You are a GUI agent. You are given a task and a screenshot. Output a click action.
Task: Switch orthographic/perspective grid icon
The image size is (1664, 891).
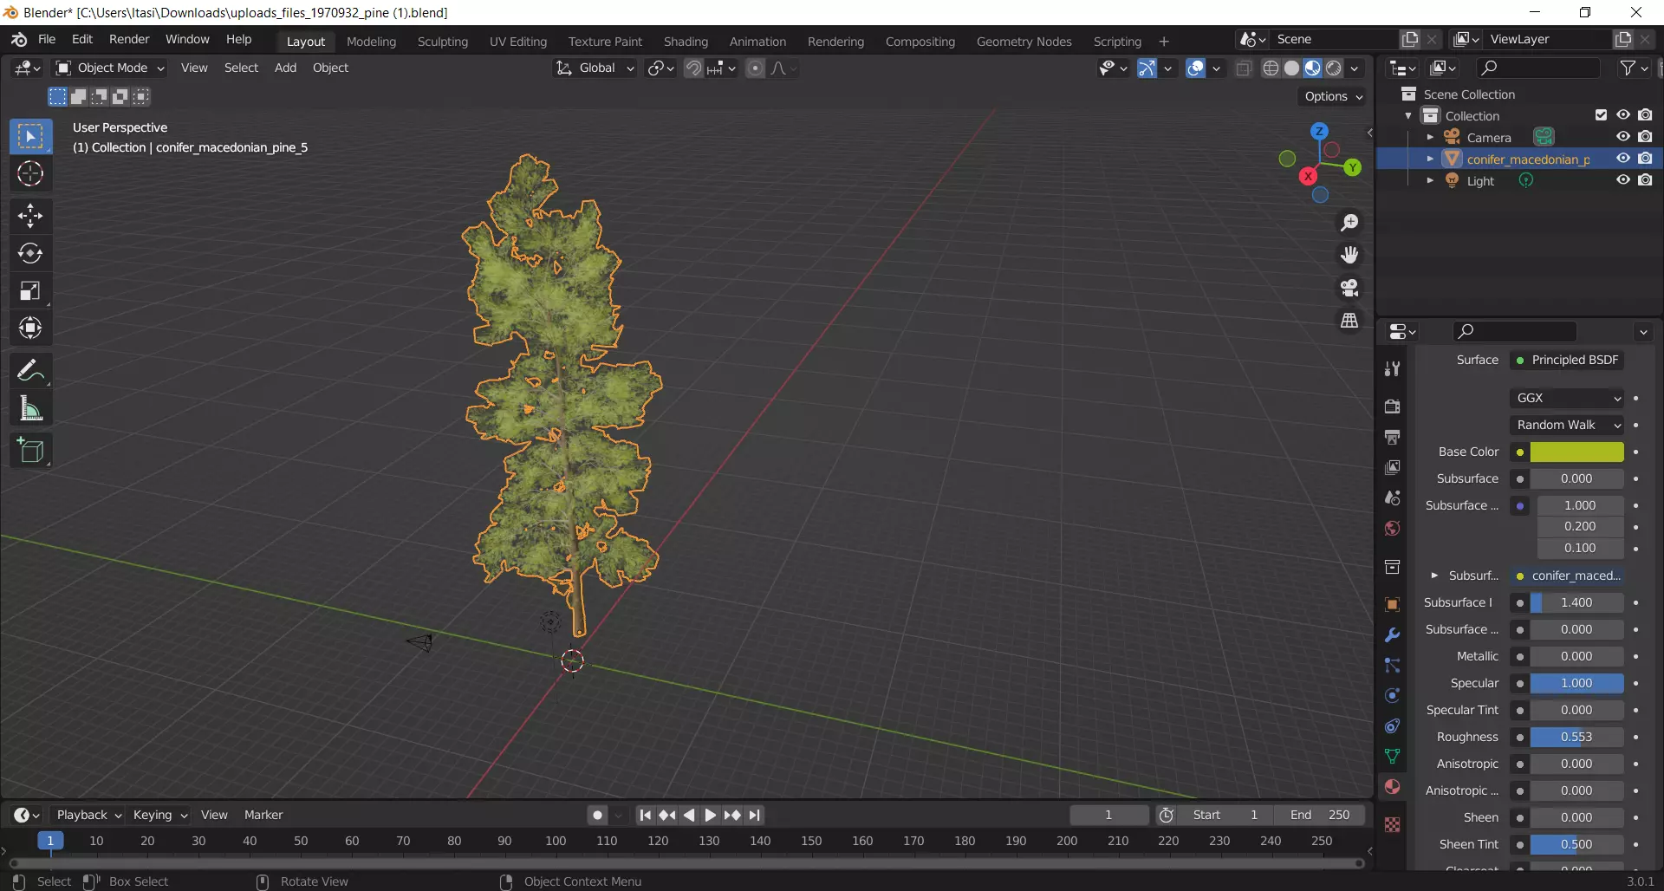(1349, 321)
